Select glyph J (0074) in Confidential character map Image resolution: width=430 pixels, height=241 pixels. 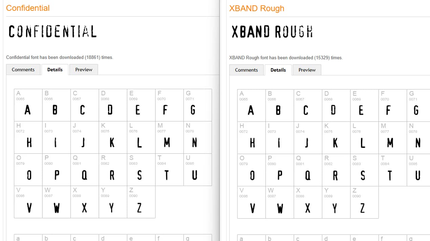tap(85, 137)
